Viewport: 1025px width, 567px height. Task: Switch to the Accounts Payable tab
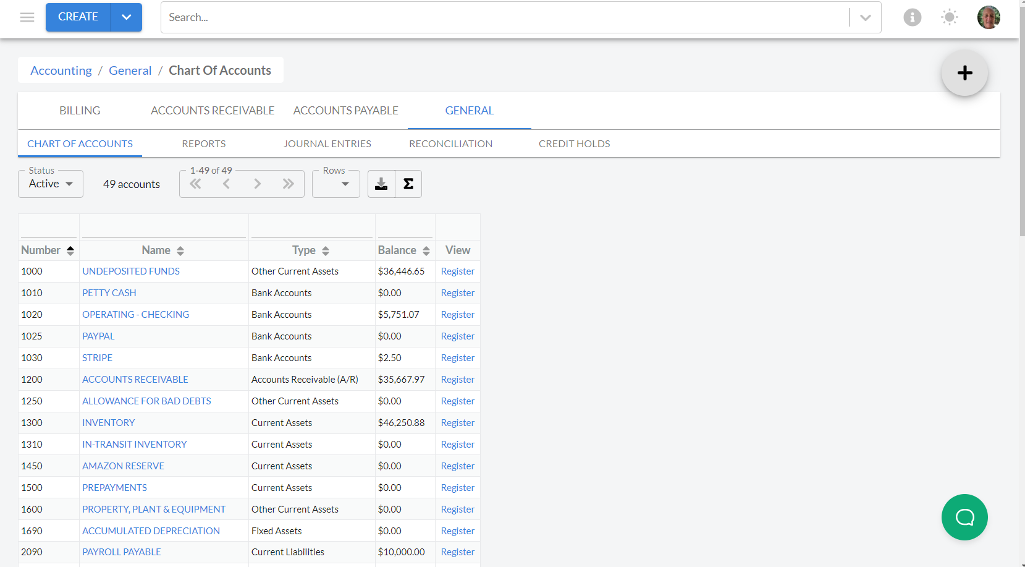[x=345, y=110]
